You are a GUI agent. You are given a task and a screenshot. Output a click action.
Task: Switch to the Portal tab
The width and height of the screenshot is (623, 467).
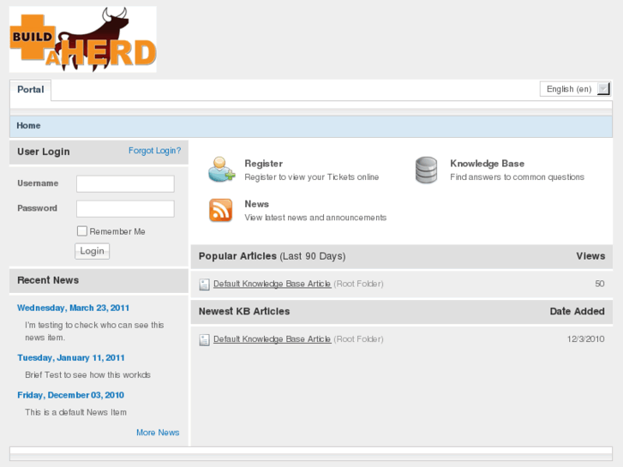(x=31, y=89)
